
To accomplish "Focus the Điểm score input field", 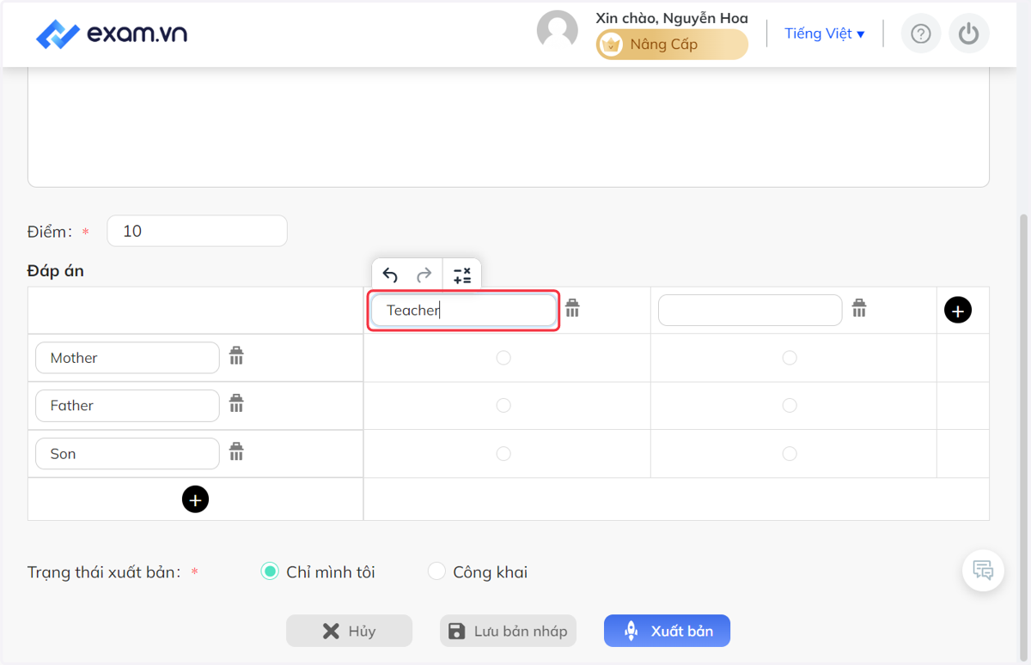I will coord(197,231).
